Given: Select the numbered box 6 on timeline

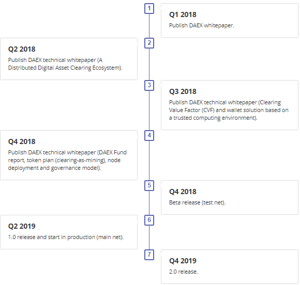Looking at the screenshot, I should [149, 220].
